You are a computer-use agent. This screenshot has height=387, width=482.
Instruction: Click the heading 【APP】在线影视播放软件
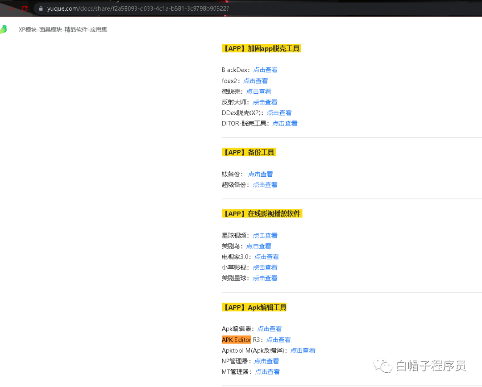pyautogui.click(x=262, y=213)
